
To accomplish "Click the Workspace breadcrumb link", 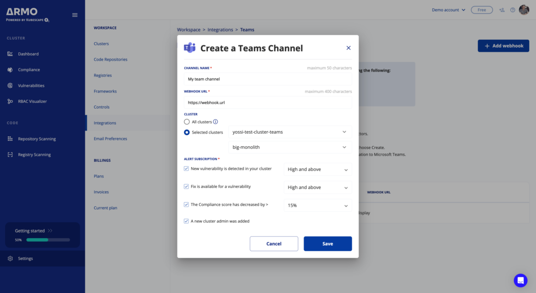I will (x=188, y=30).
